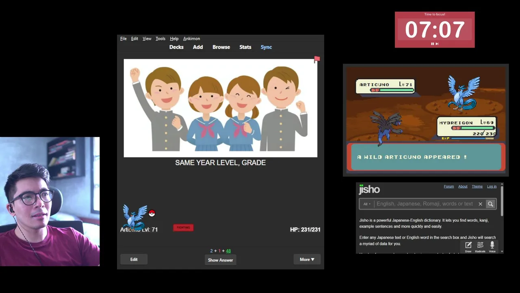The image size is (520, 293).
Task: Reveal the card with Show Answer
Action: pos(221,260)
